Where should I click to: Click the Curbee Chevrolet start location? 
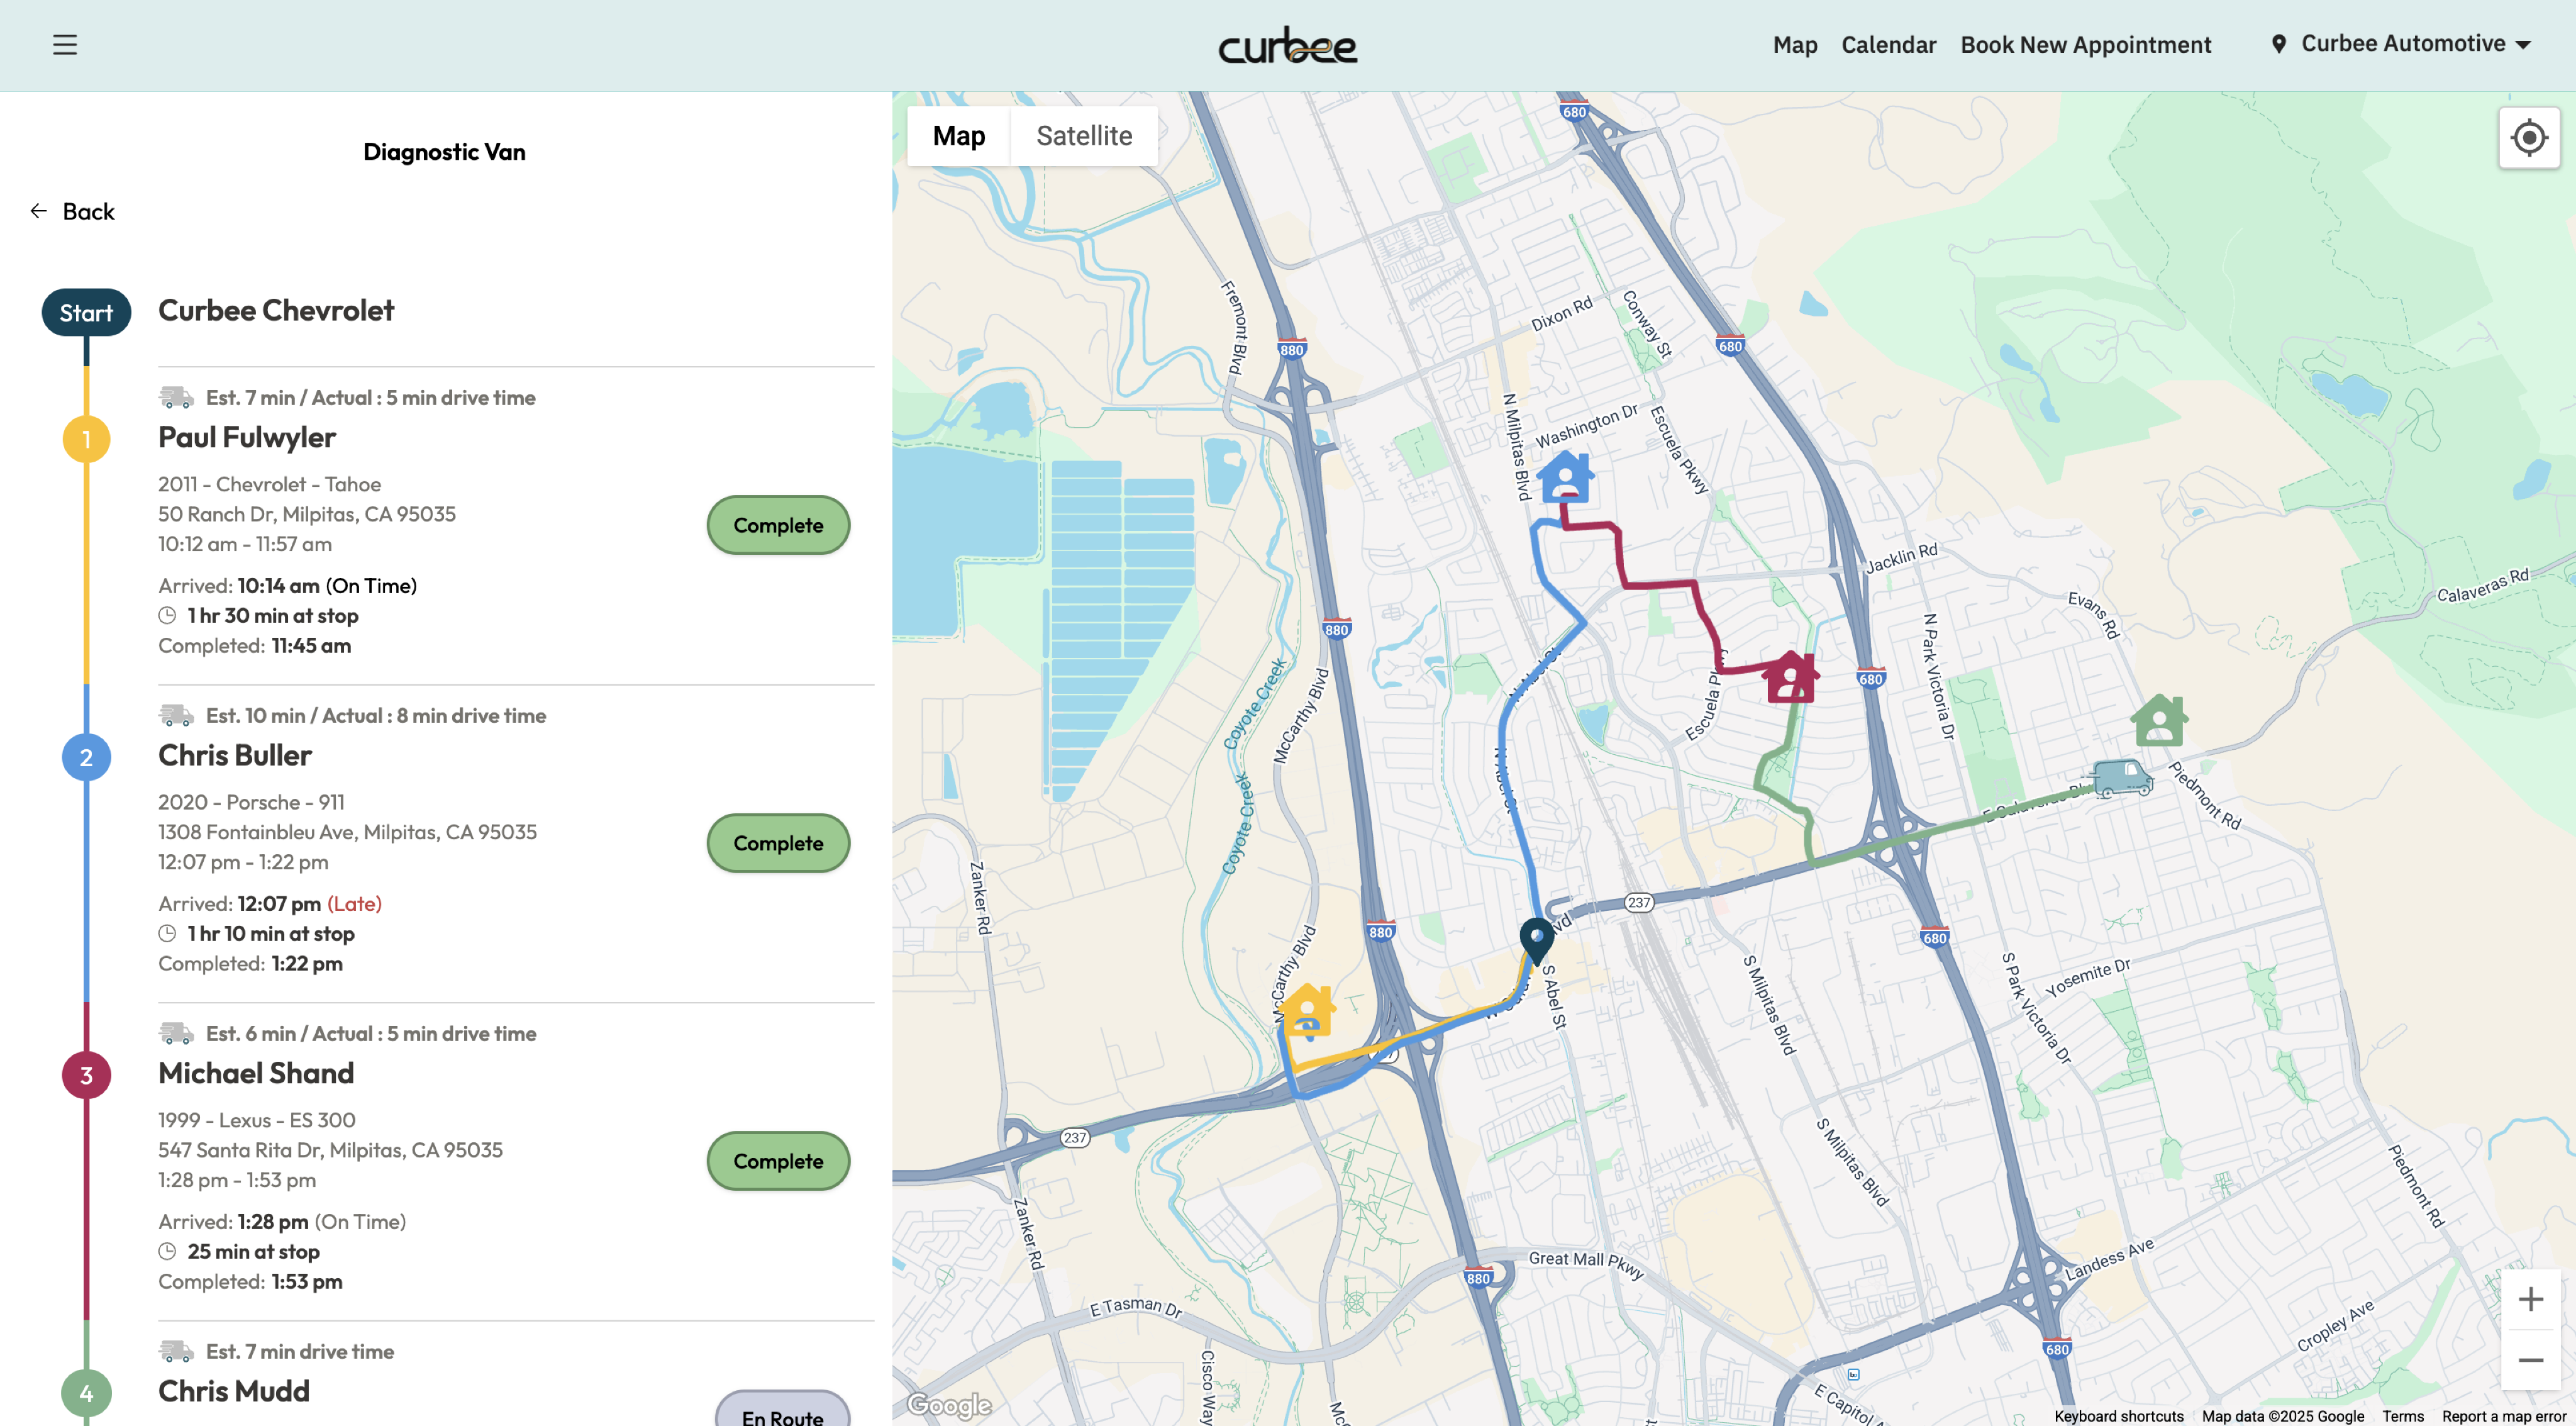coord(276,311)
